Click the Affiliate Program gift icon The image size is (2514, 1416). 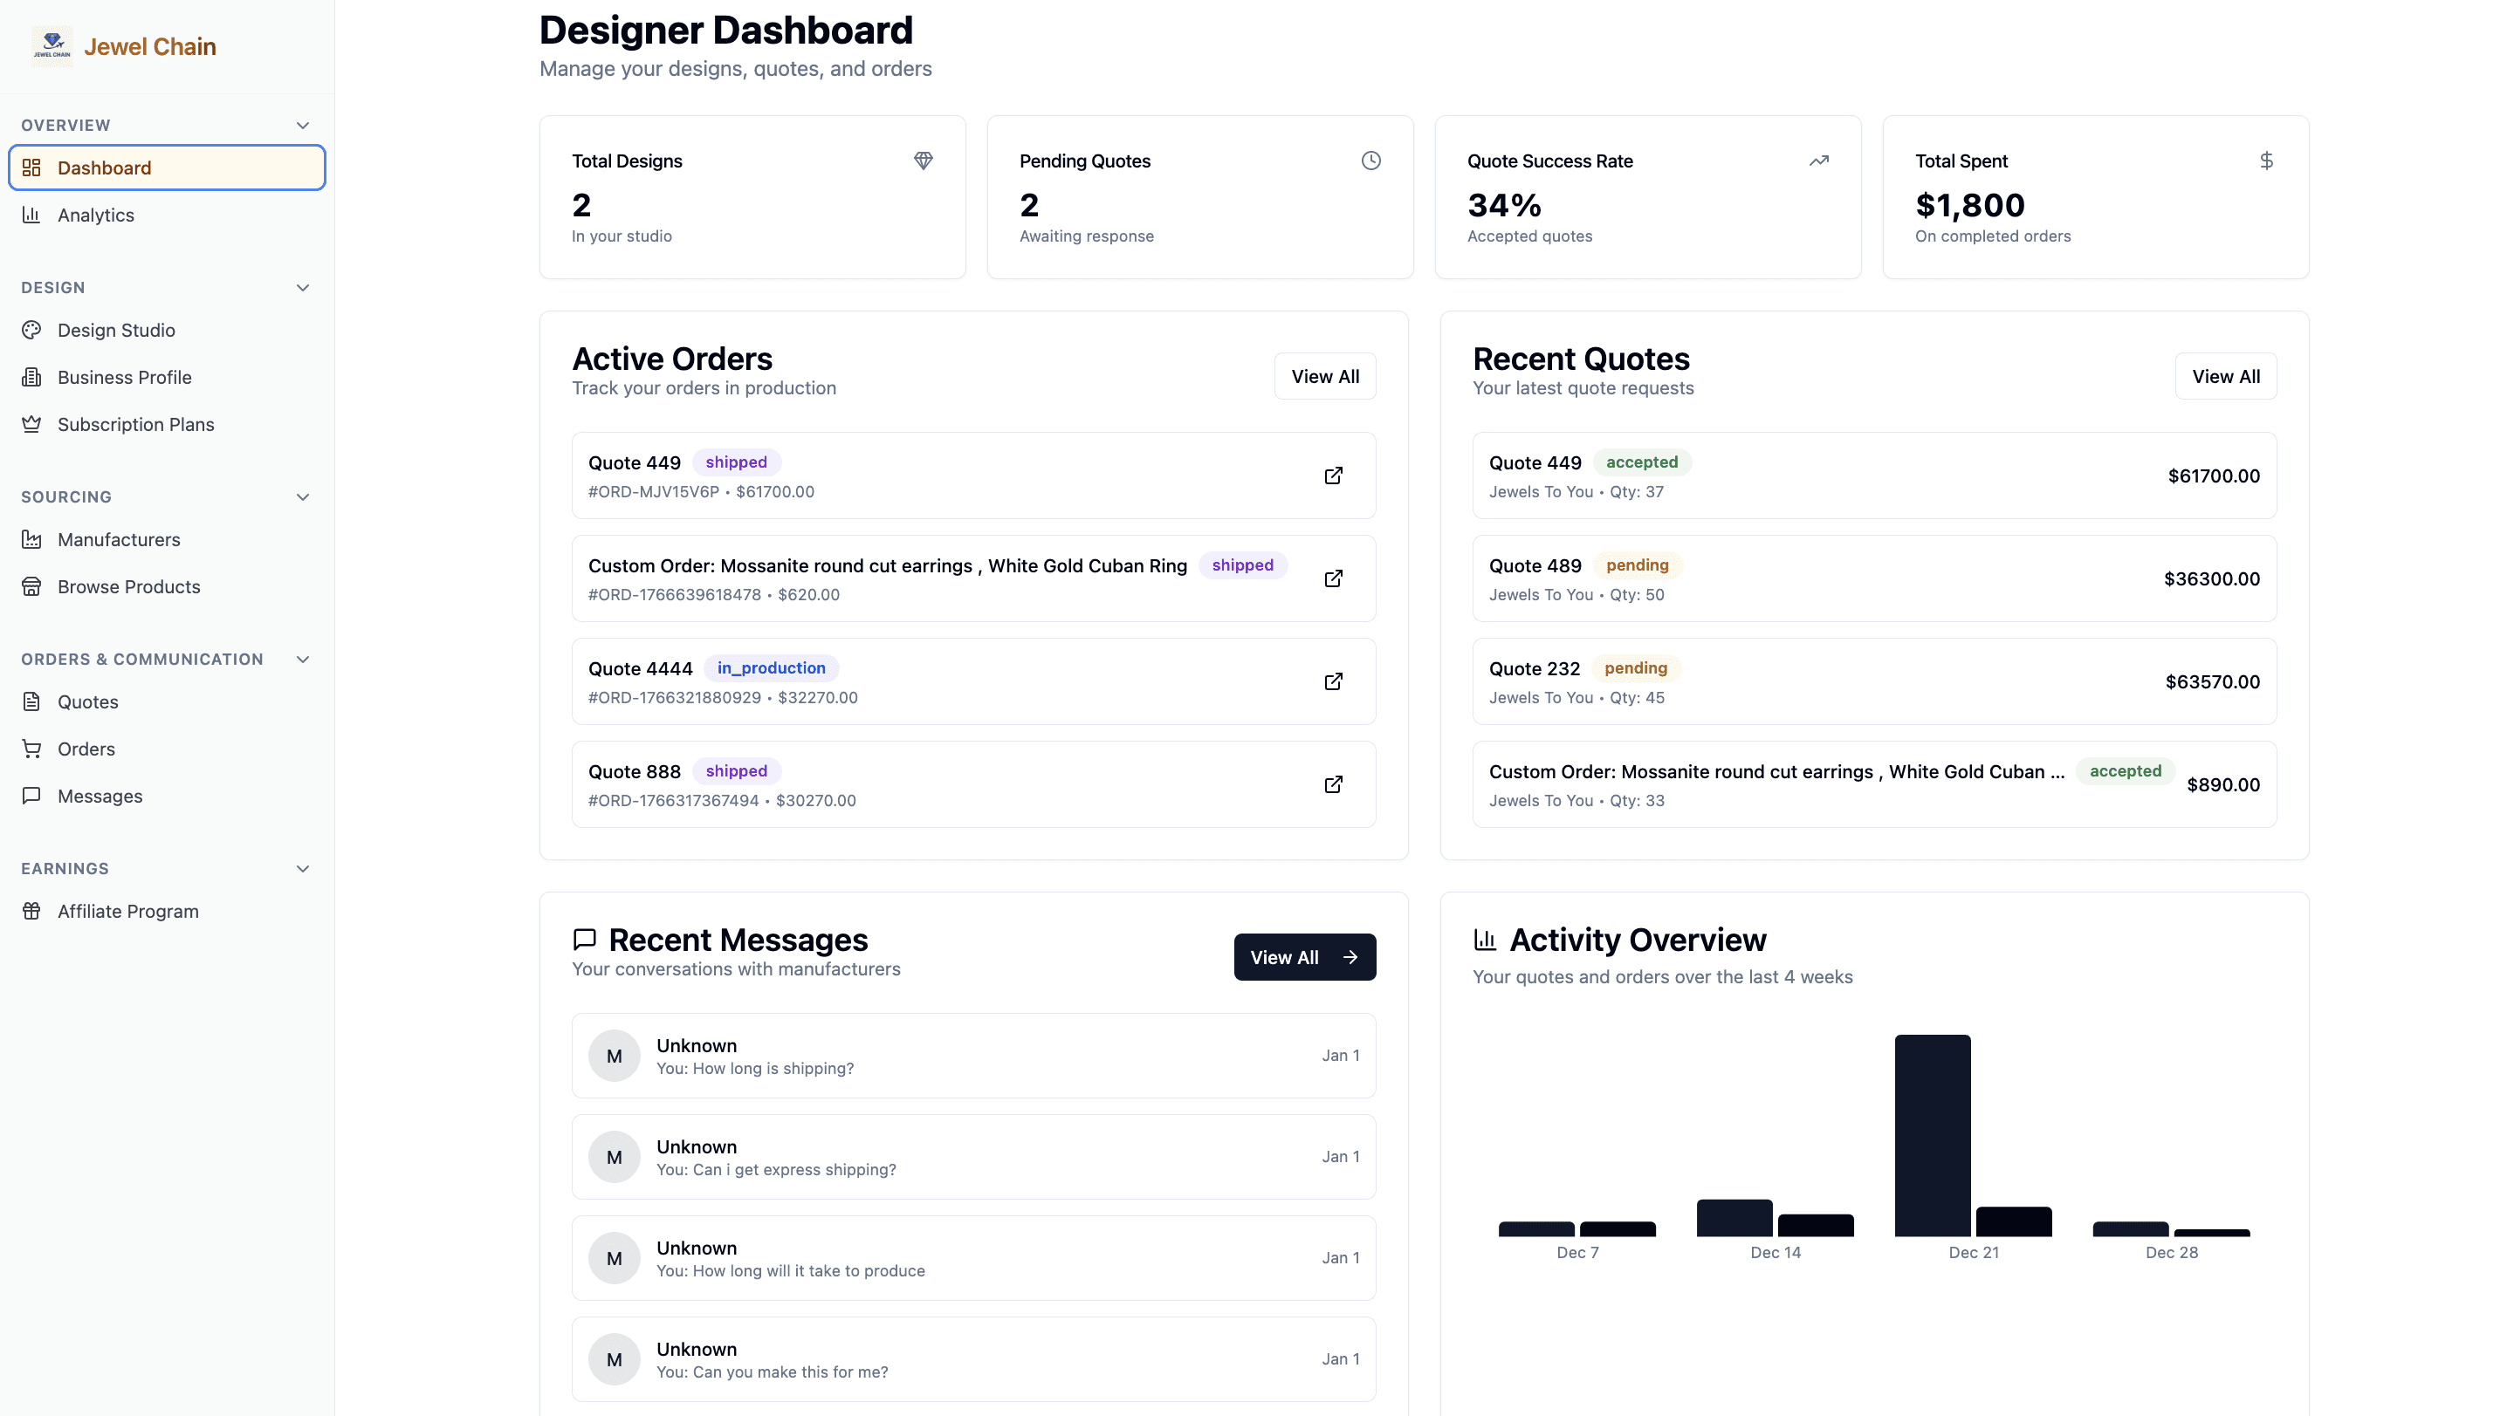[31, 911]
